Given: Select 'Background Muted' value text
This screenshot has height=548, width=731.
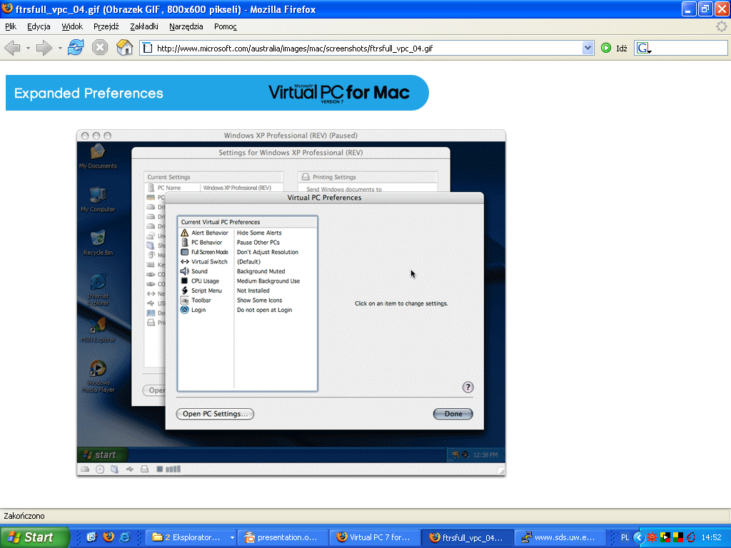Looking at the screenshot, I should click(261, 271).
